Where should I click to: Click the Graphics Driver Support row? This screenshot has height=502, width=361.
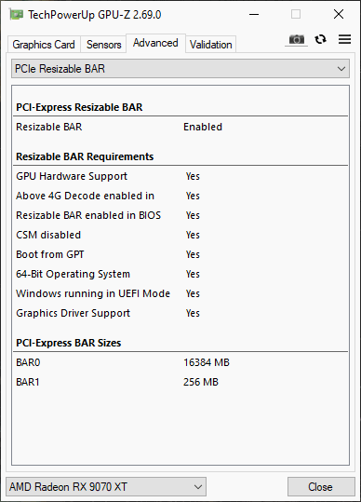(x=180, y=313)
